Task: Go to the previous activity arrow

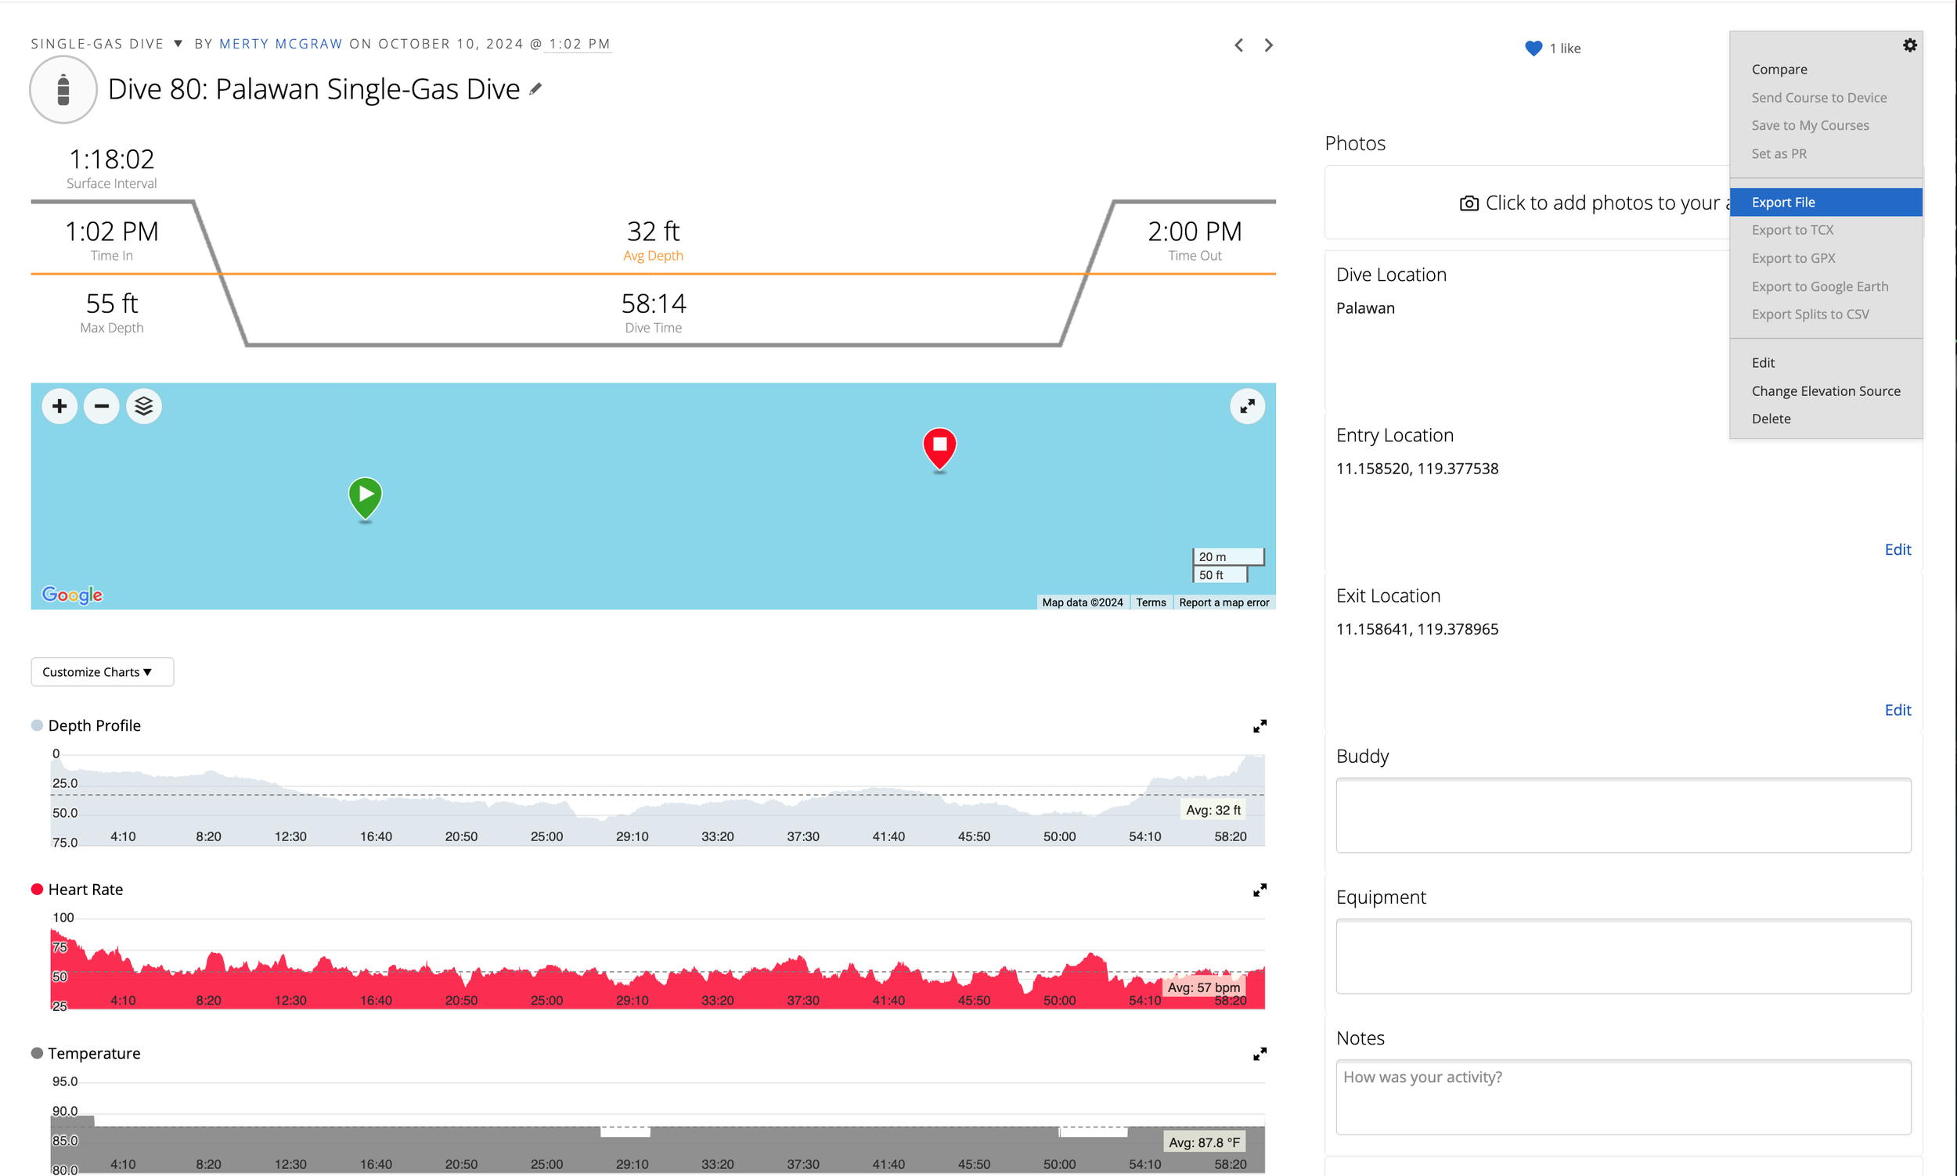Action: click(x=1238, y=45)
